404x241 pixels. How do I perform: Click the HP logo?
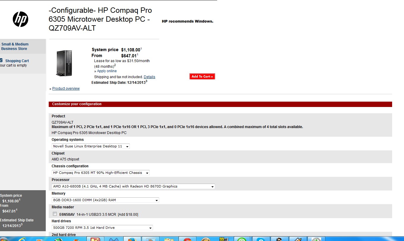pyautogui.click(x=20, y=19)
